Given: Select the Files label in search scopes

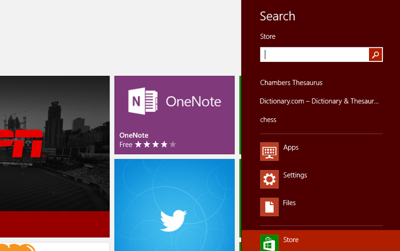Looking at the screenshot, I should [289, 203].
